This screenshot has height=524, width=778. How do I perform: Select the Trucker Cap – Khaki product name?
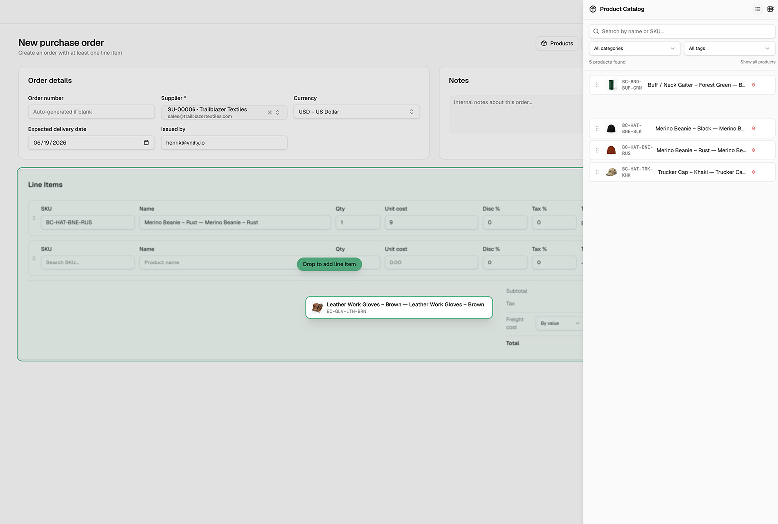(x=702, y=172)
